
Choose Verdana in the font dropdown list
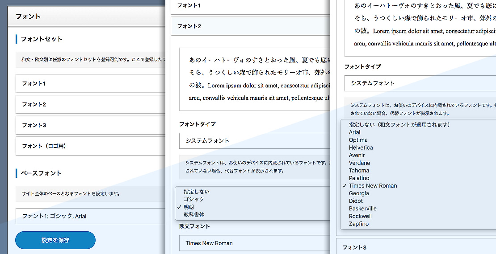pyautogui.click(x=359, y=163)
